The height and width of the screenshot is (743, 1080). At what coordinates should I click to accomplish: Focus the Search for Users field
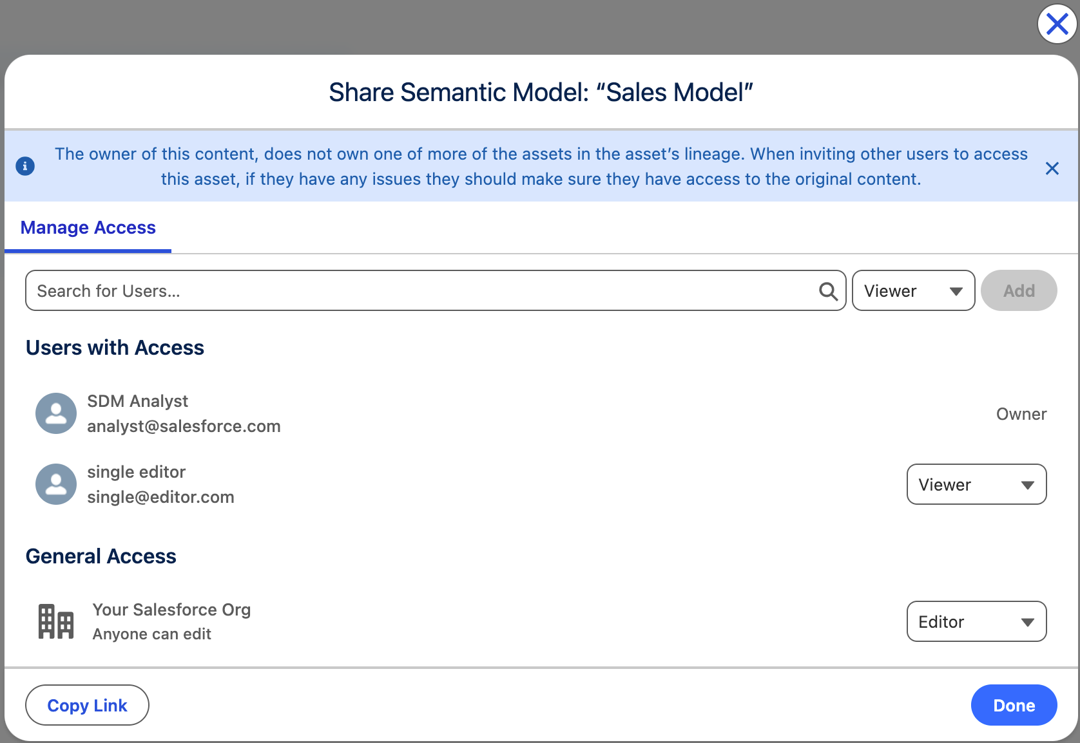(x=419, y=291)
